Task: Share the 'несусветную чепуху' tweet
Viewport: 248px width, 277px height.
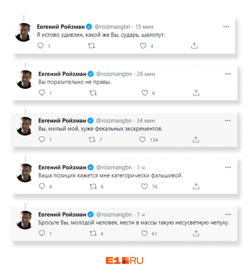Action: click(196, 233)
